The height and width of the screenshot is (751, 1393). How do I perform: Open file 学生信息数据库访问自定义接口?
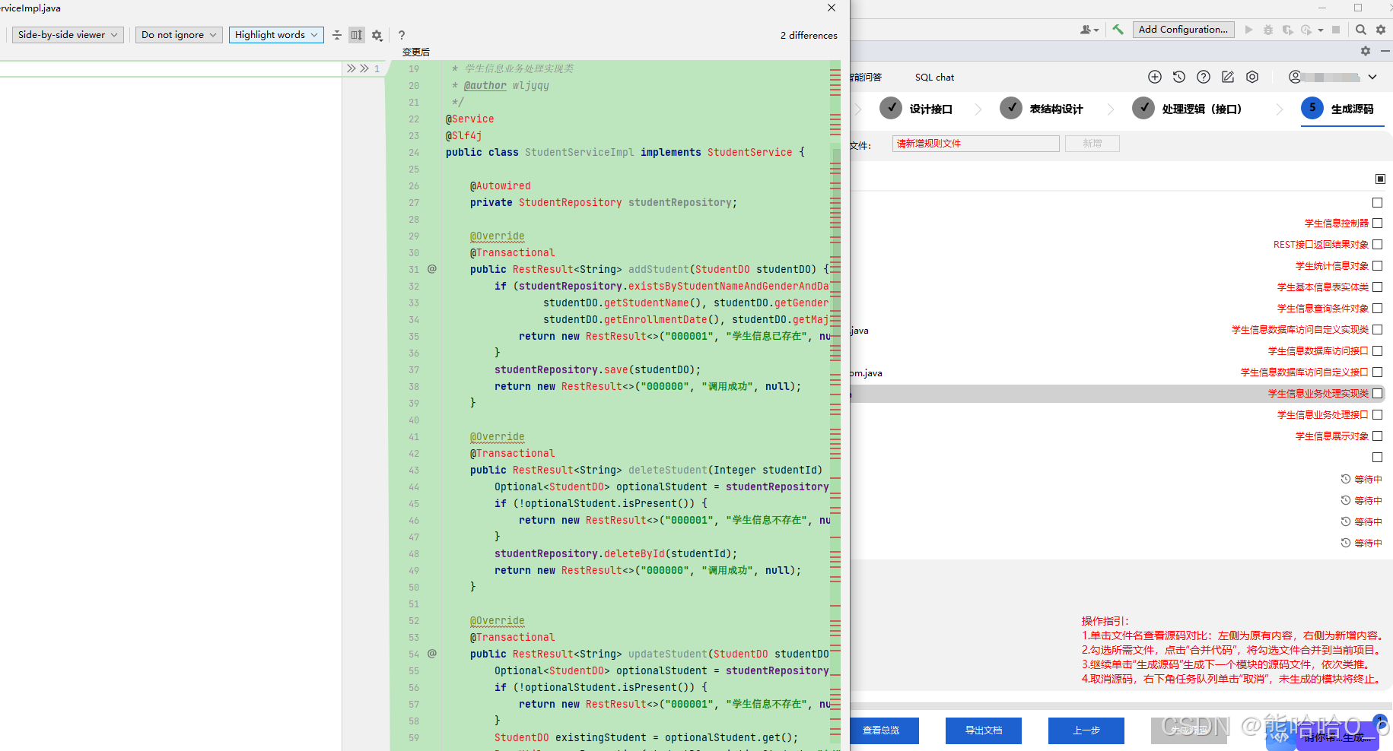pyautogui.click(x=1304, y=372)
